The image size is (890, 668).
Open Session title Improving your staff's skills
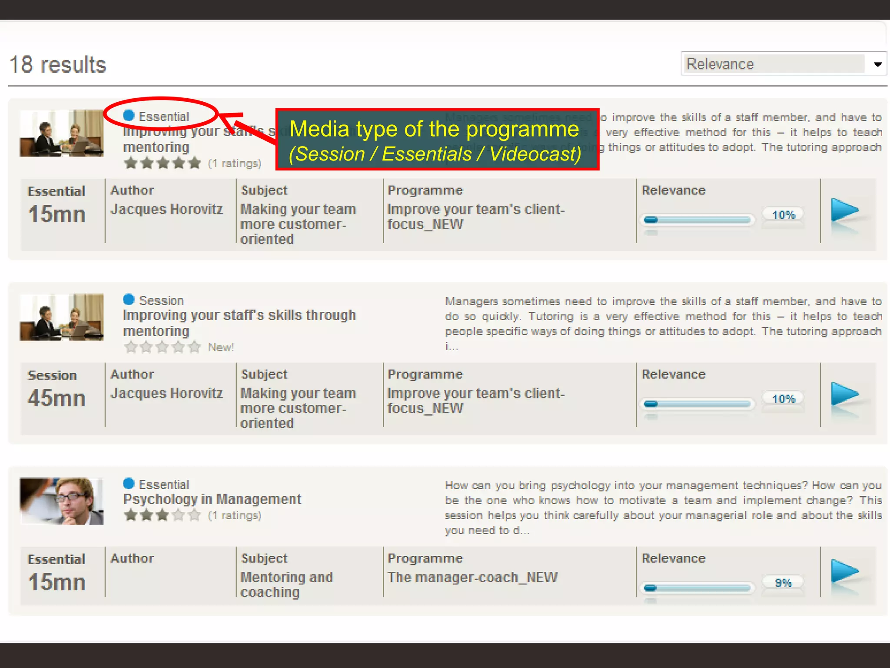coord(239,323)
